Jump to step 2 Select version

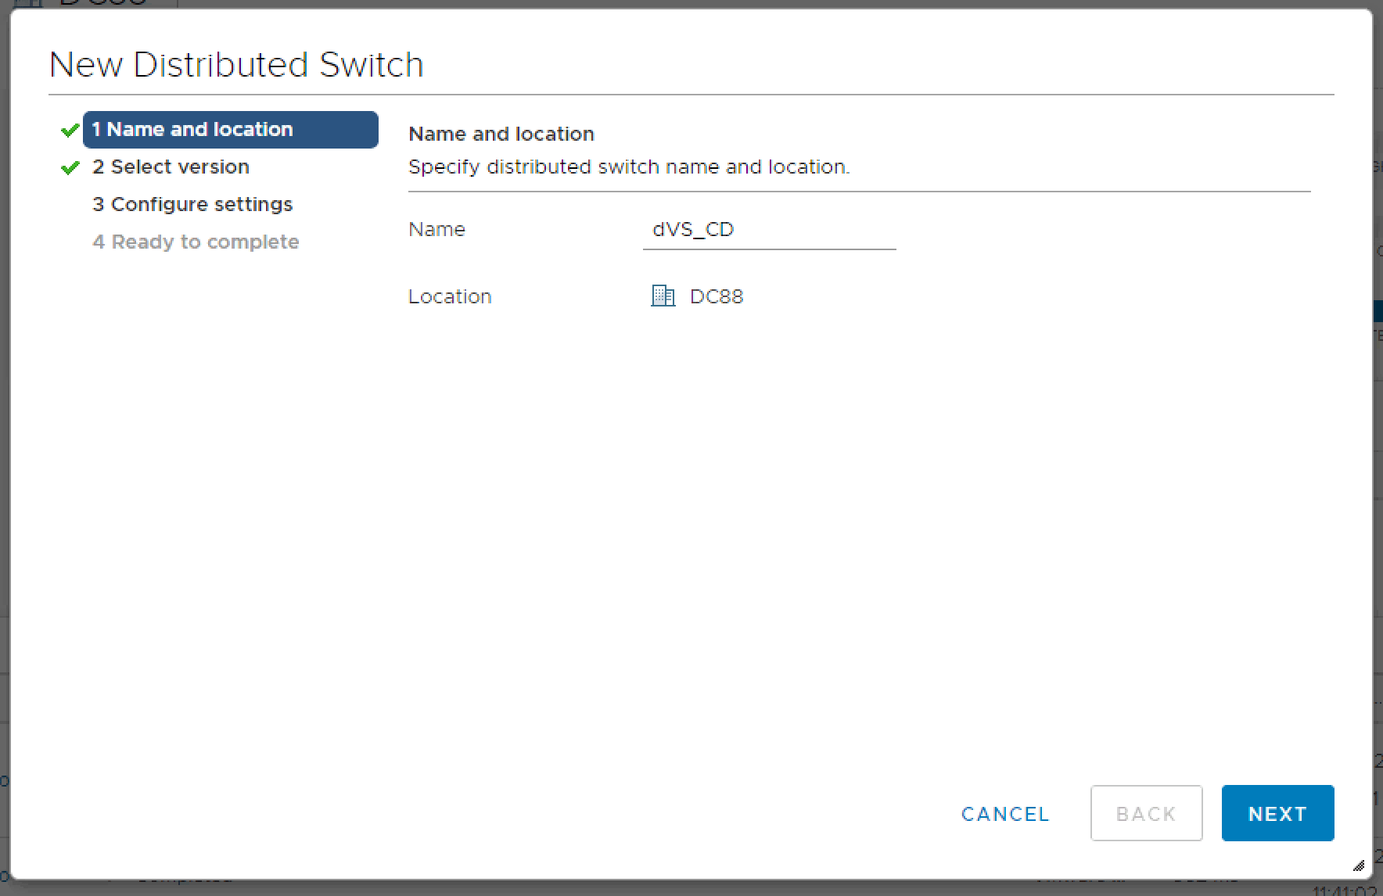pos(171,167)
